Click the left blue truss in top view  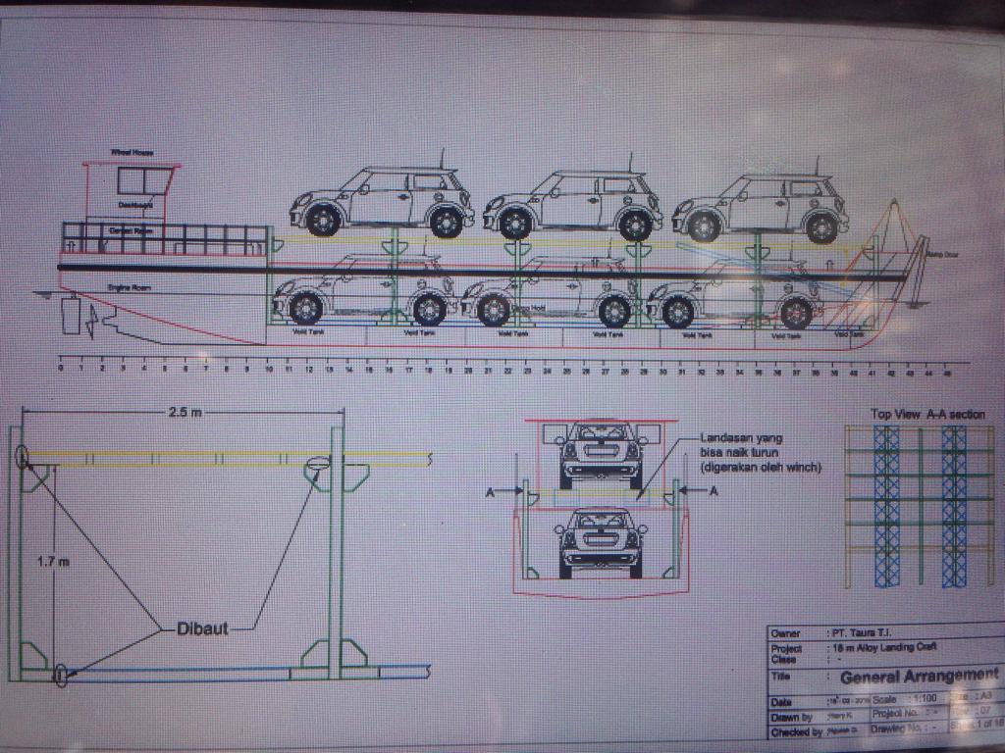click(x=886, y=505)
